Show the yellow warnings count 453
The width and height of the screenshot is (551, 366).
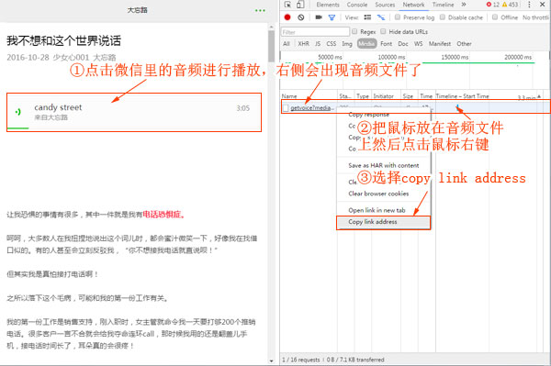point(510,5)
